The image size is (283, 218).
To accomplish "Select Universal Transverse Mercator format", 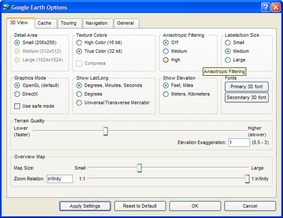I will coord(113,102).
